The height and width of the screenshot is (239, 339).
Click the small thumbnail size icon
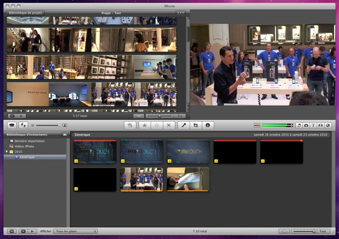(x=33, y=125)
